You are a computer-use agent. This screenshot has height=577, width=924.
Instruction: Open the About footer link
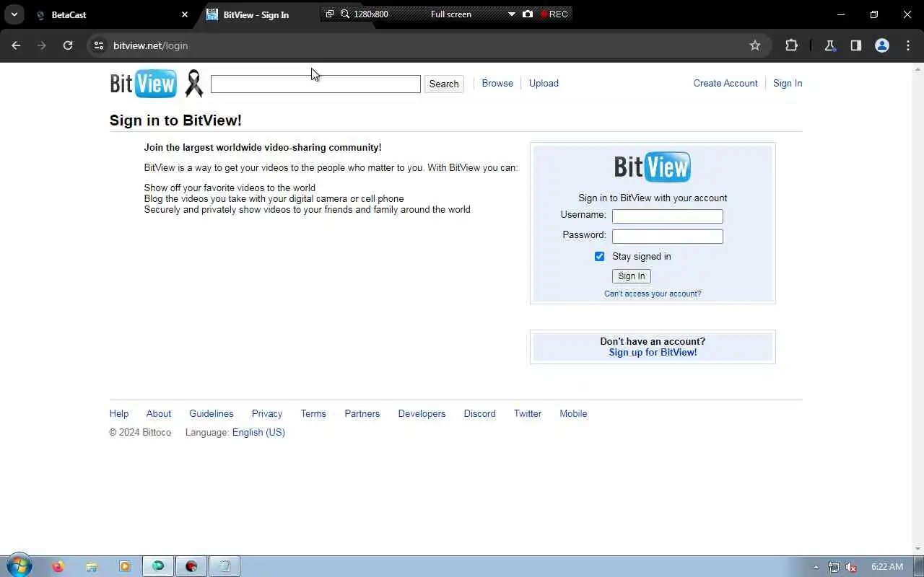[159, 413]
